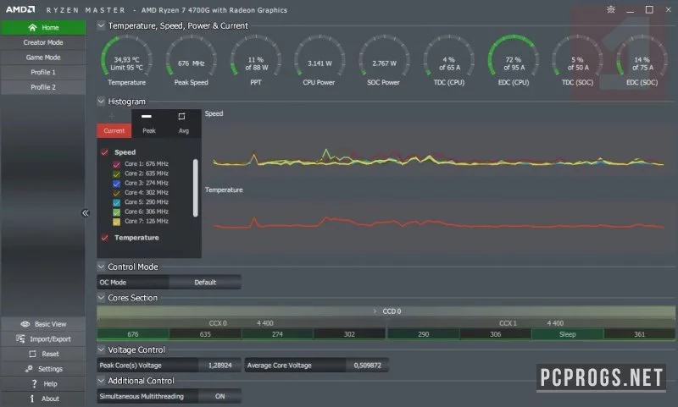
Task: Collapse the Additional Control section
Action: point(101,381)
